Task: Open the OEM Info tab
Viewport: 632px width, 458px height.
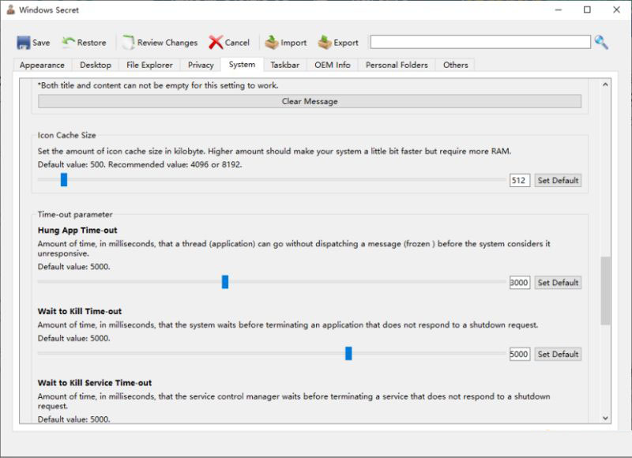Action: [x=333, y=65]
